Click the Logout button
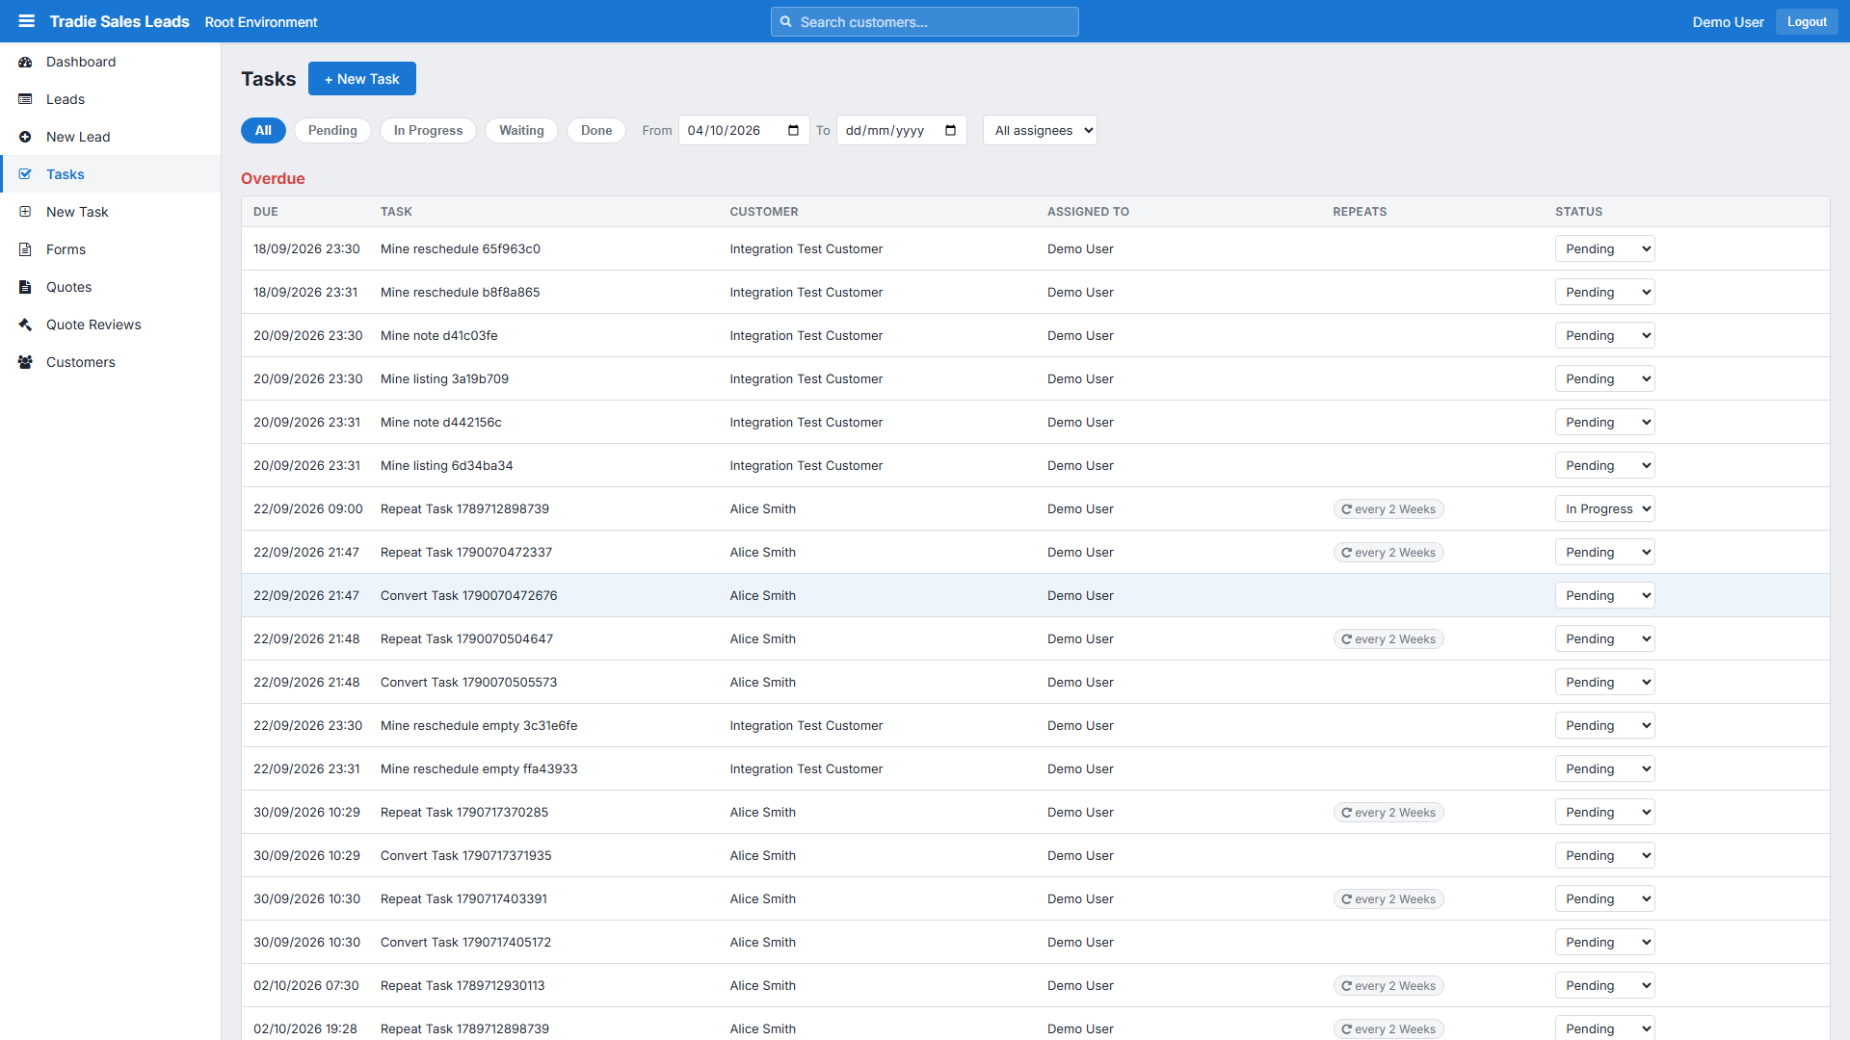The image size is (1850, 1040). coord(1807,21)
